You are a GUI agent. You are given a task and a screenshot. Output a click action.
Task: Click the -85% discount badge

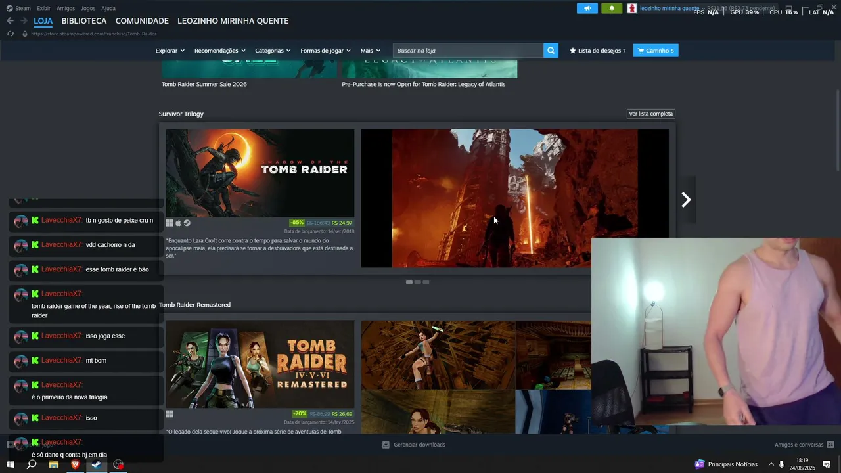point(297,223)
